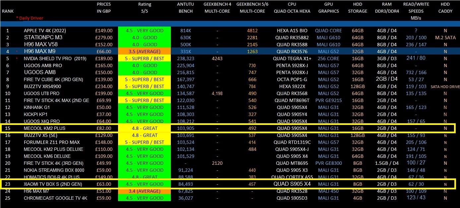Click the "MECOOL KM2 PLUS DELUXE" device name
Viewport: 460px width, 208px height.
tap(53, 149)
